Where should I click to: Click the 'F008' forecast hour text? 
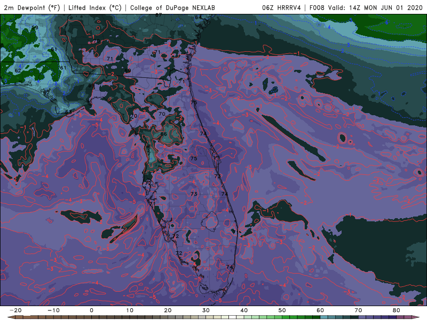[317, 7]
